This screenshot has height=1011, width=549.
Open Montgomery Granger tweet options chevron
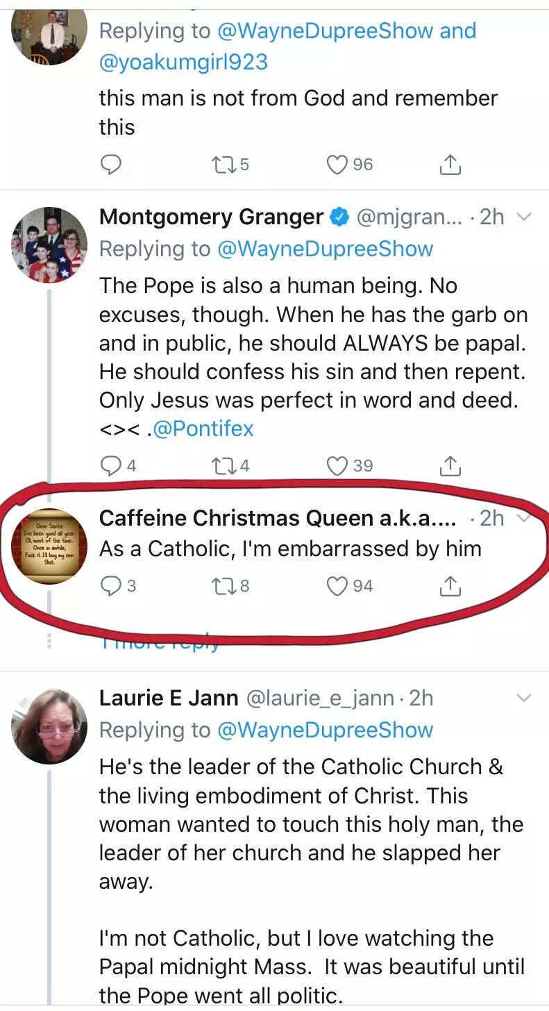pyautogui.click(x=525, y=217)
